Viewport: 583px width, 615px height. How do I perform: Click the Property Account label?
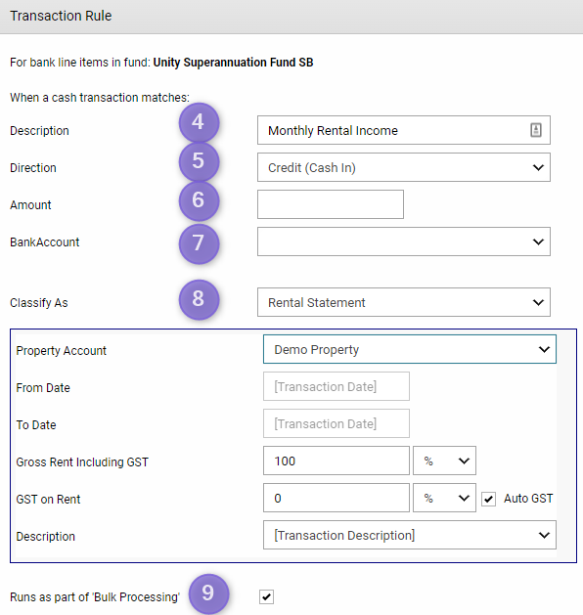click(62, 351)
